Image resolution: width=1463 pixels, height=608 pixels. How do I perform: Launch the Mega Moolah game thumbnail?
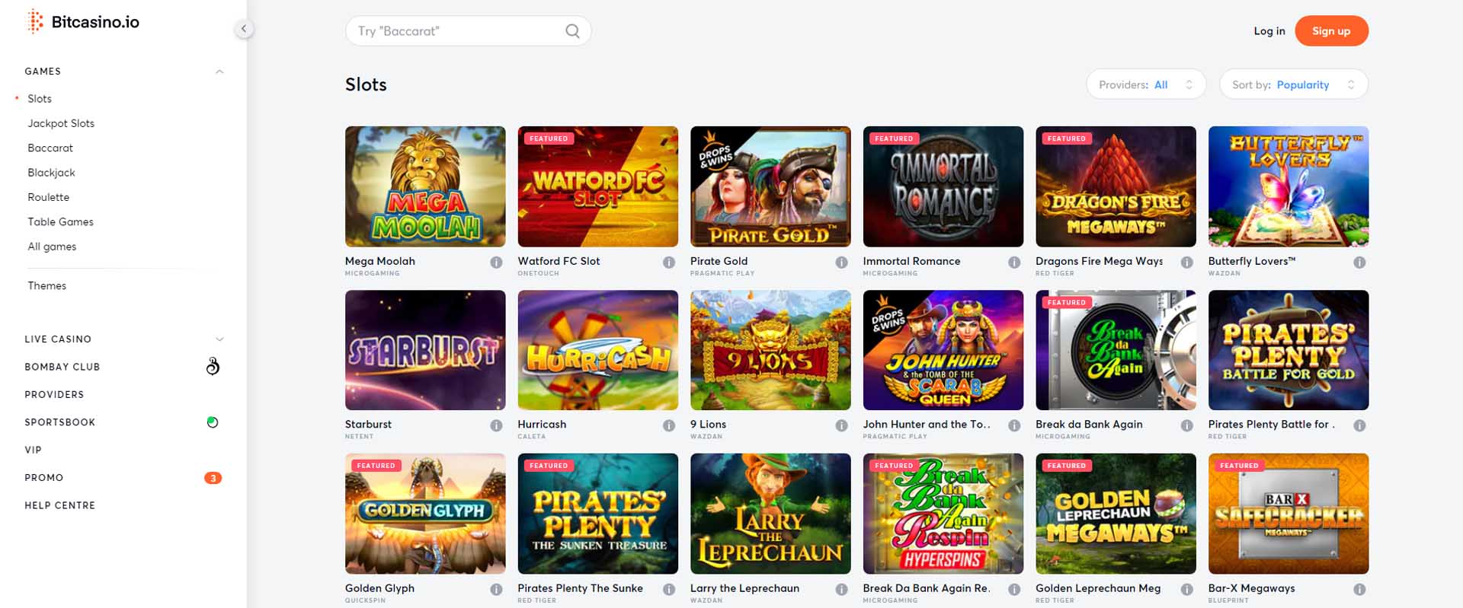coord(425,186)
